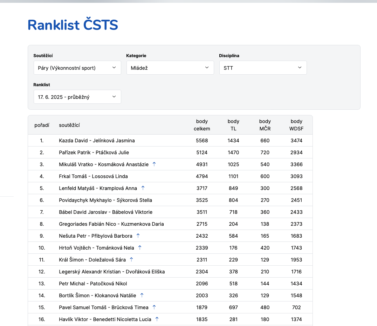Click rank number 16. in the table

(42, 319)
